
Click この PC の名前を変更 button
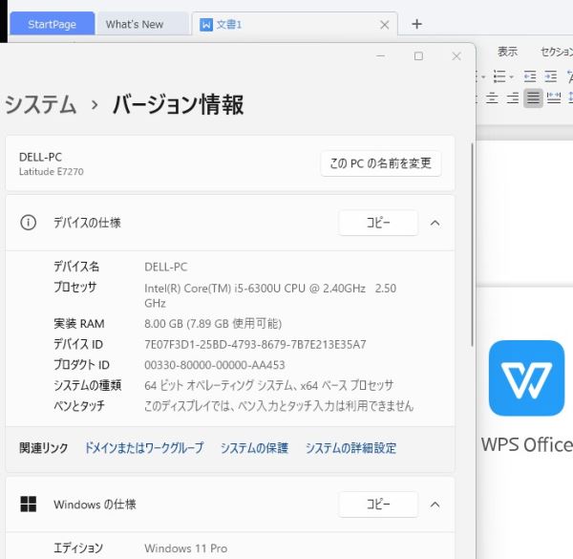click(x=381, y=163)
